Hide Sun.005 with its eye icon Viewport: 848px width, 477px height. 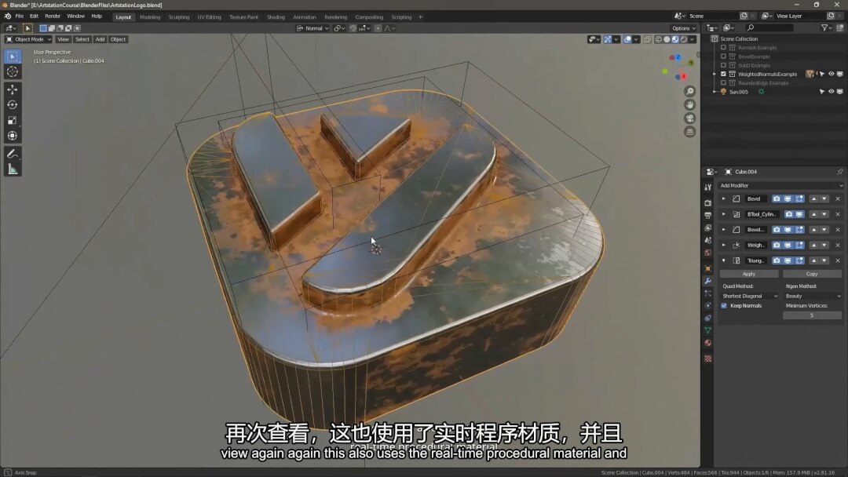pos(832,92)
